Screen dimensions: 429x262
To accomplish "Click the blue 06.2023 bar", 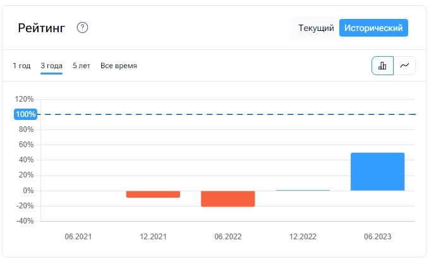I will pos(378,172).
